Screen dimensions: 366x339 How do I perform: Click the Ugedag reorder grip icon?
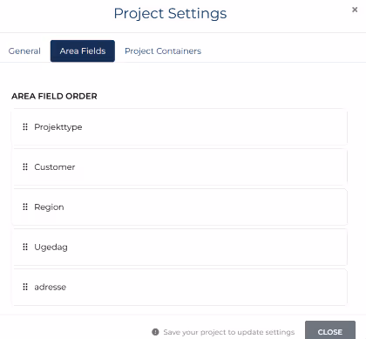[x=25, y=247]
